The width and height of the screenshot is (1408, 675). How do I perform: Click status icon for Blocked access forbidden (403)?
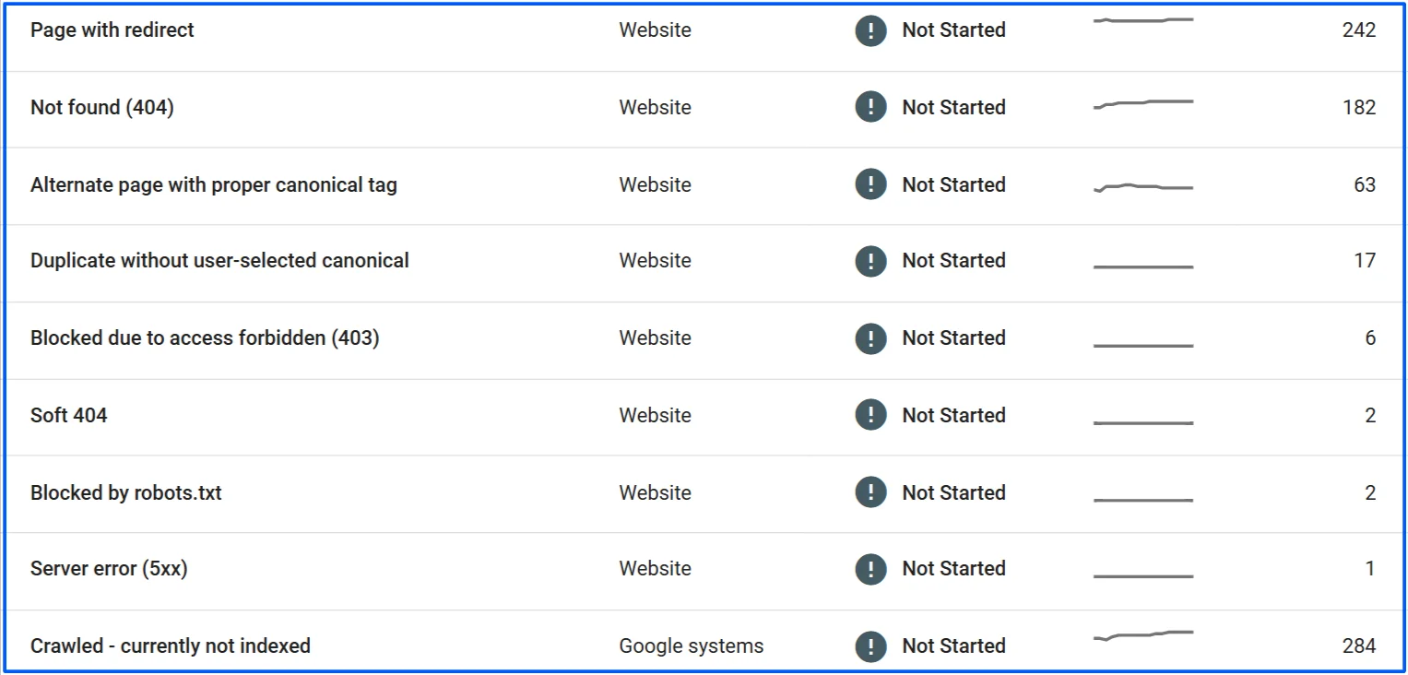click(x=870, y=338)
